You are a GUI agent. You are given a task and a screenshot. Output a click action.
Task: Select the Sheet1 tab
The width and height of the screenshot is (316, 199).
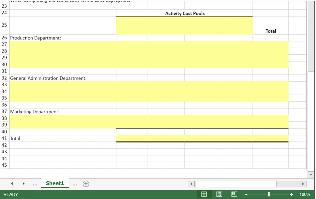55,183
